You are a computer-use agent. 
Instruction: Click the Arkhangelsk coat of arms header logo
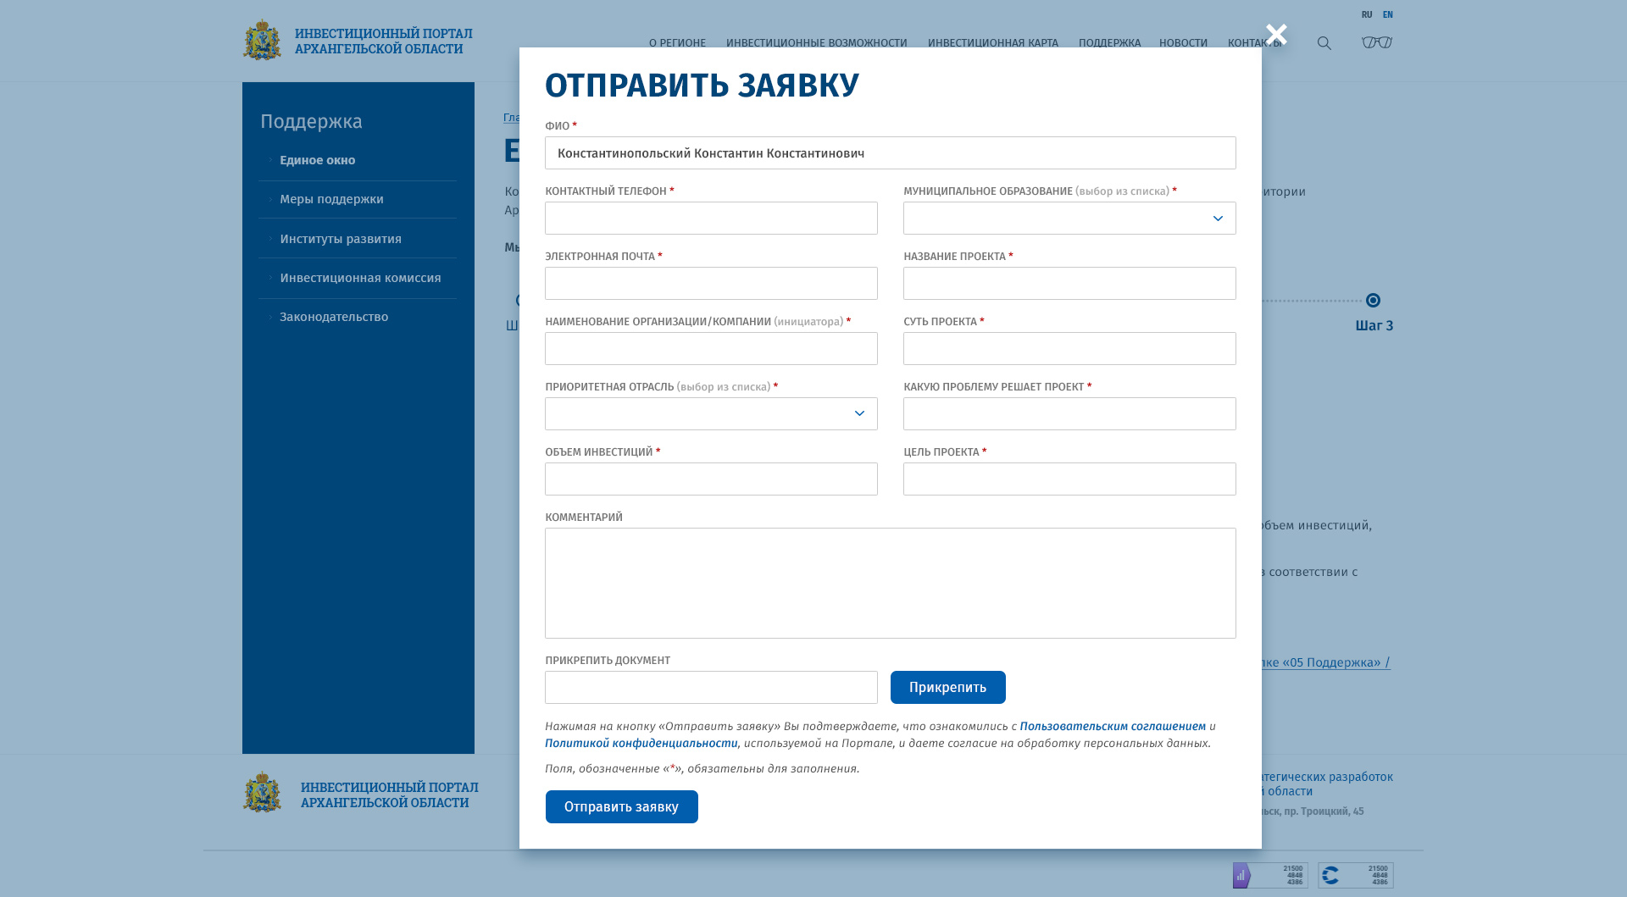click(x=263, y=41)
